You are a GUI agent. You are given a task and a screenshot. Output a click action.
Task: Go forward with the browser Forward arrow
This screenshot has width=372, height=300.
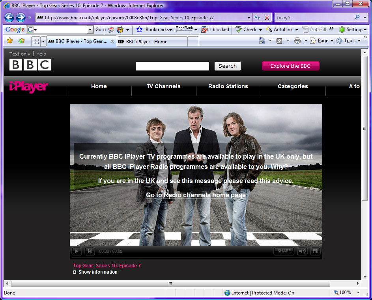coord(21,18)
